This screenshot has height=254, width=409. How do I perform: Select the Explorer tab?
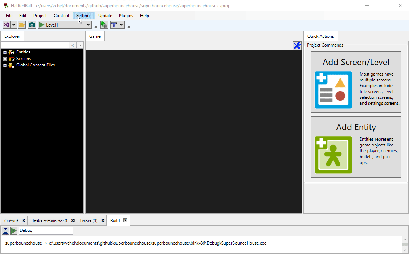point(12,36)
